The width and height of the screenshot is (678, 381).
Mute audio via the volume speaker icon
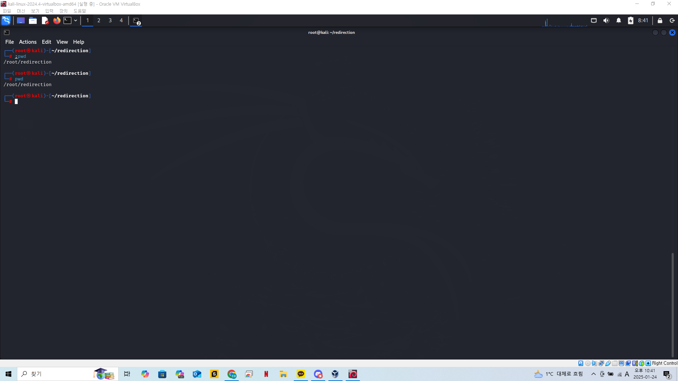(x=606, y=20)
